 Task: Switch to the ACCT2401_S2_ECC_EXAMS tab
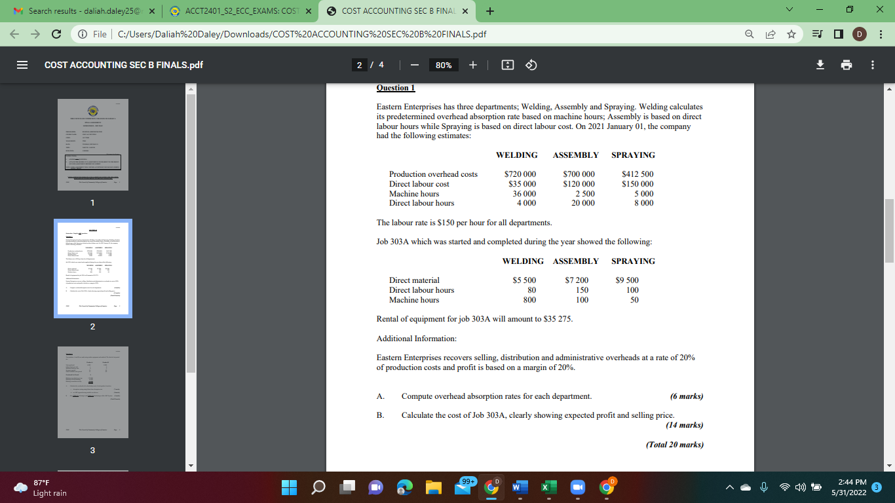click(x=240, y=11)
